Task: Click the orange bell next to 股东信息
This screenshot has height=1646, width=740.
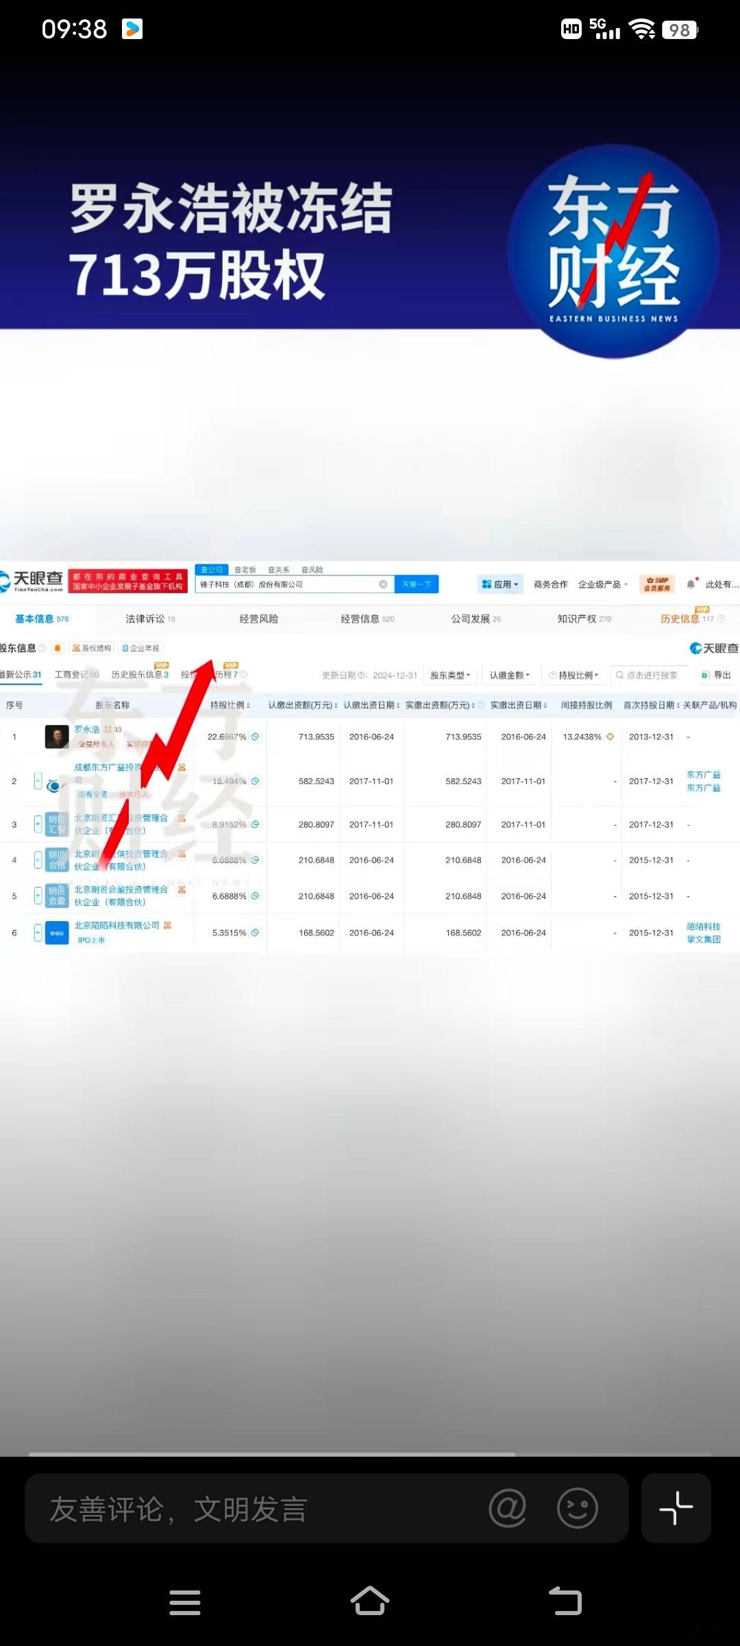Action: coord(58,648)
